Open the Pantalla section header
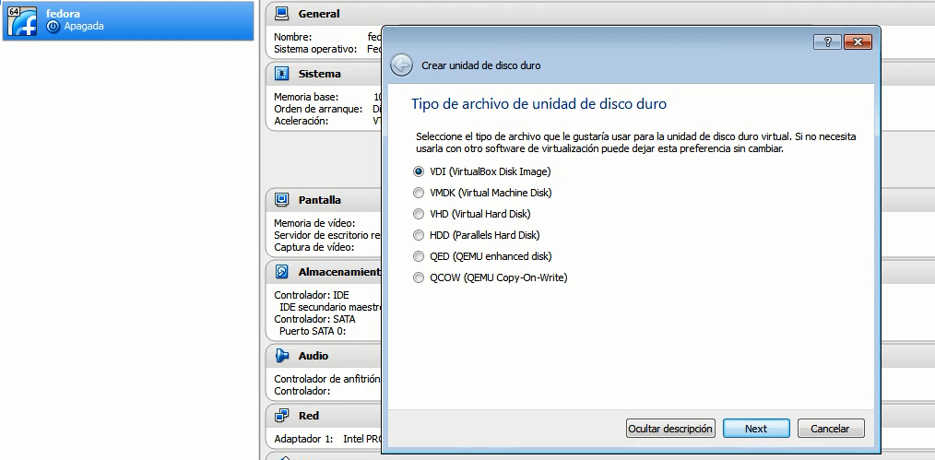This screenshot has height=460, width=935. pyautogui.click(x=320, y=200)
